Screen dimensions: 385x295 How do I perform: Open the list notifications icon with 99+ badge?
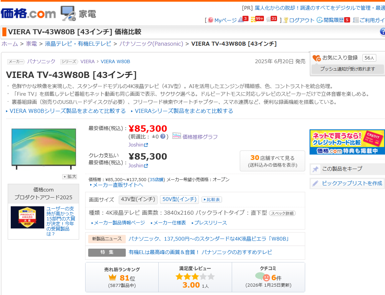pyautogui.click(x=253, y=20)
